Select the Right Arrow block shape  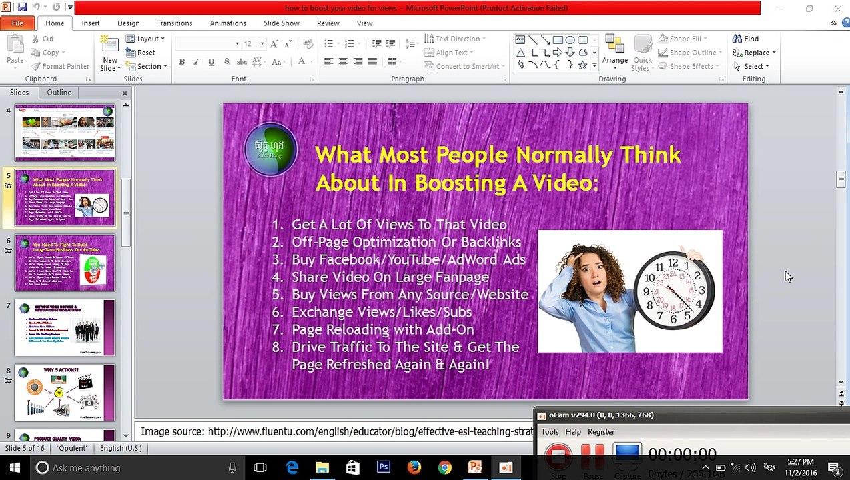[558, 52]
